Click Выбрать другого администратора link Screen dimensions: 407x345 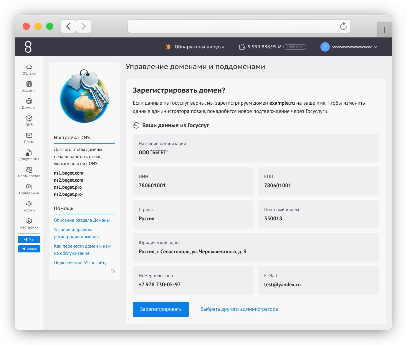239,309
